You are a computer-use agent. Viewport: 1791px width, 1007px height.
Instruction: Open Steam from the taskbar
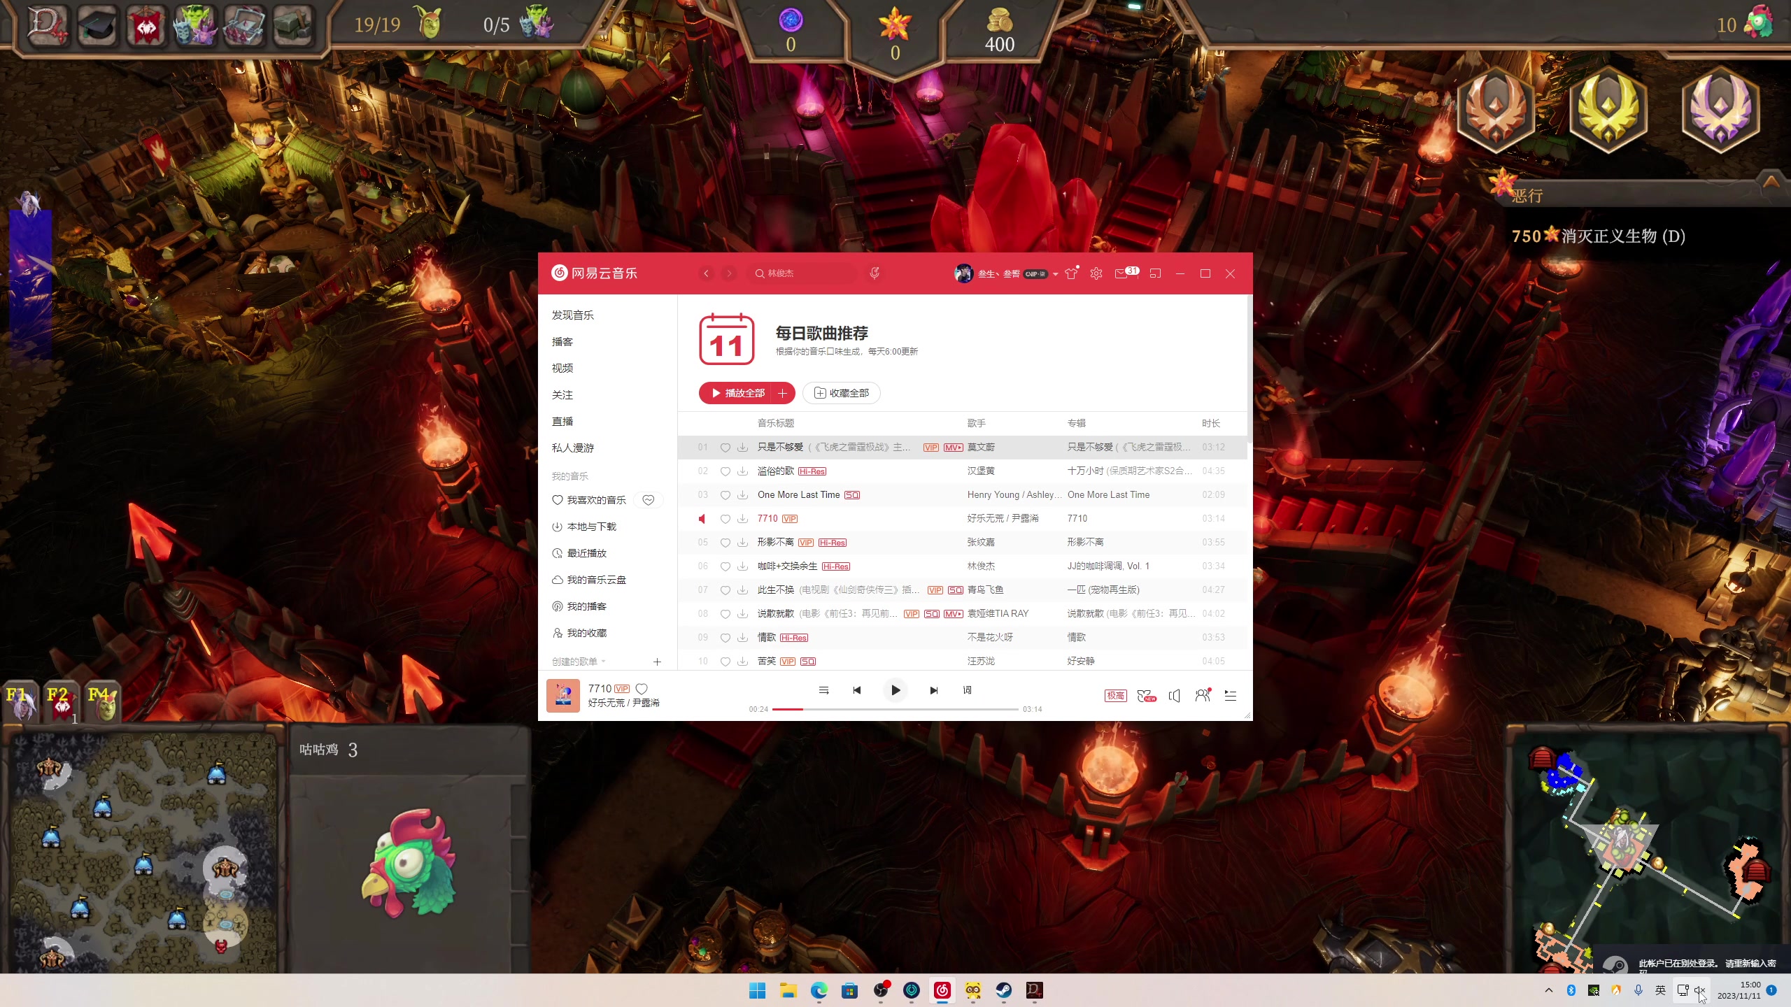(x=1003, y=990)
